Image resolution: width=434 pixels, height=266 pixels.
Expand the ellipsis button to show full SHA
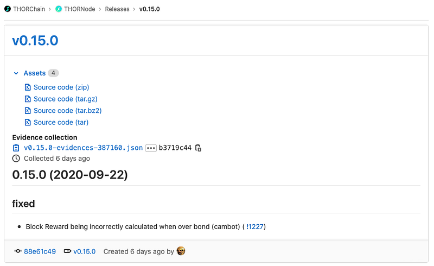(x=151, y=148)
